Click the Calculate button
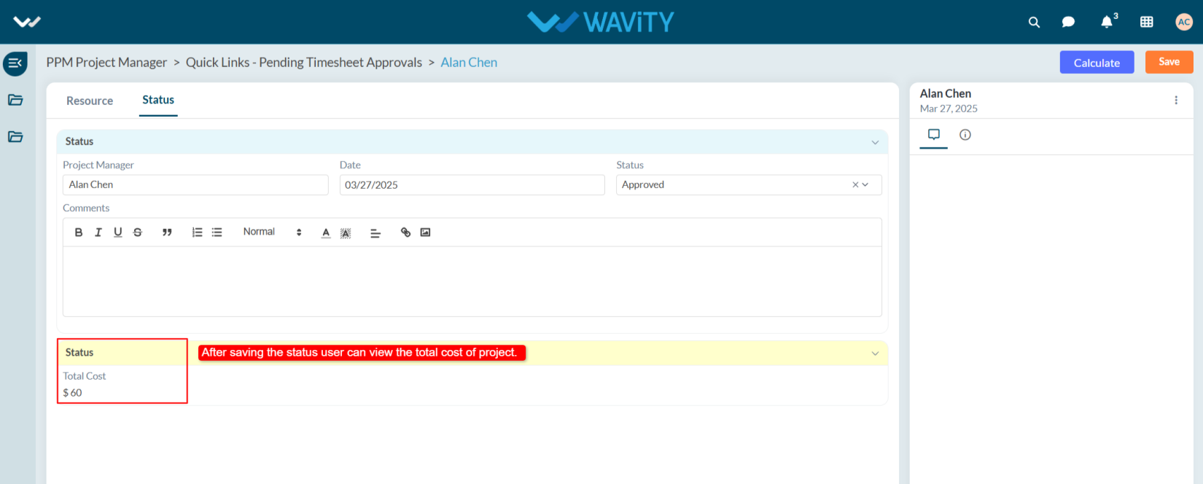Screen dimensions: 1203x484 click(x=1097, y=63)
